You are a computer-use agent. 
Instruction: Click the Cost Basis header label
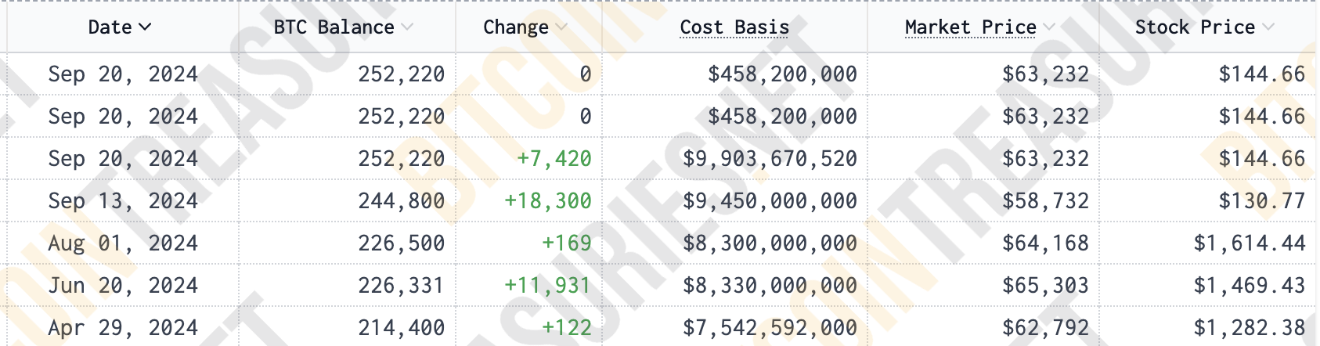click(734, 27)
